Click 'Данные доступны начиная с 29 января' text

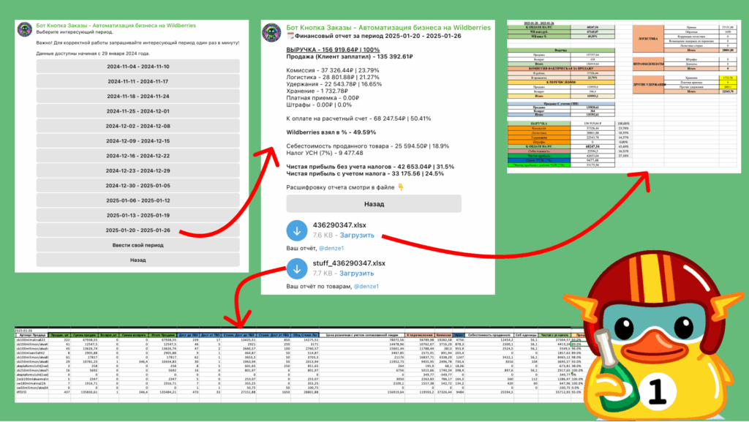coord(93,53)
